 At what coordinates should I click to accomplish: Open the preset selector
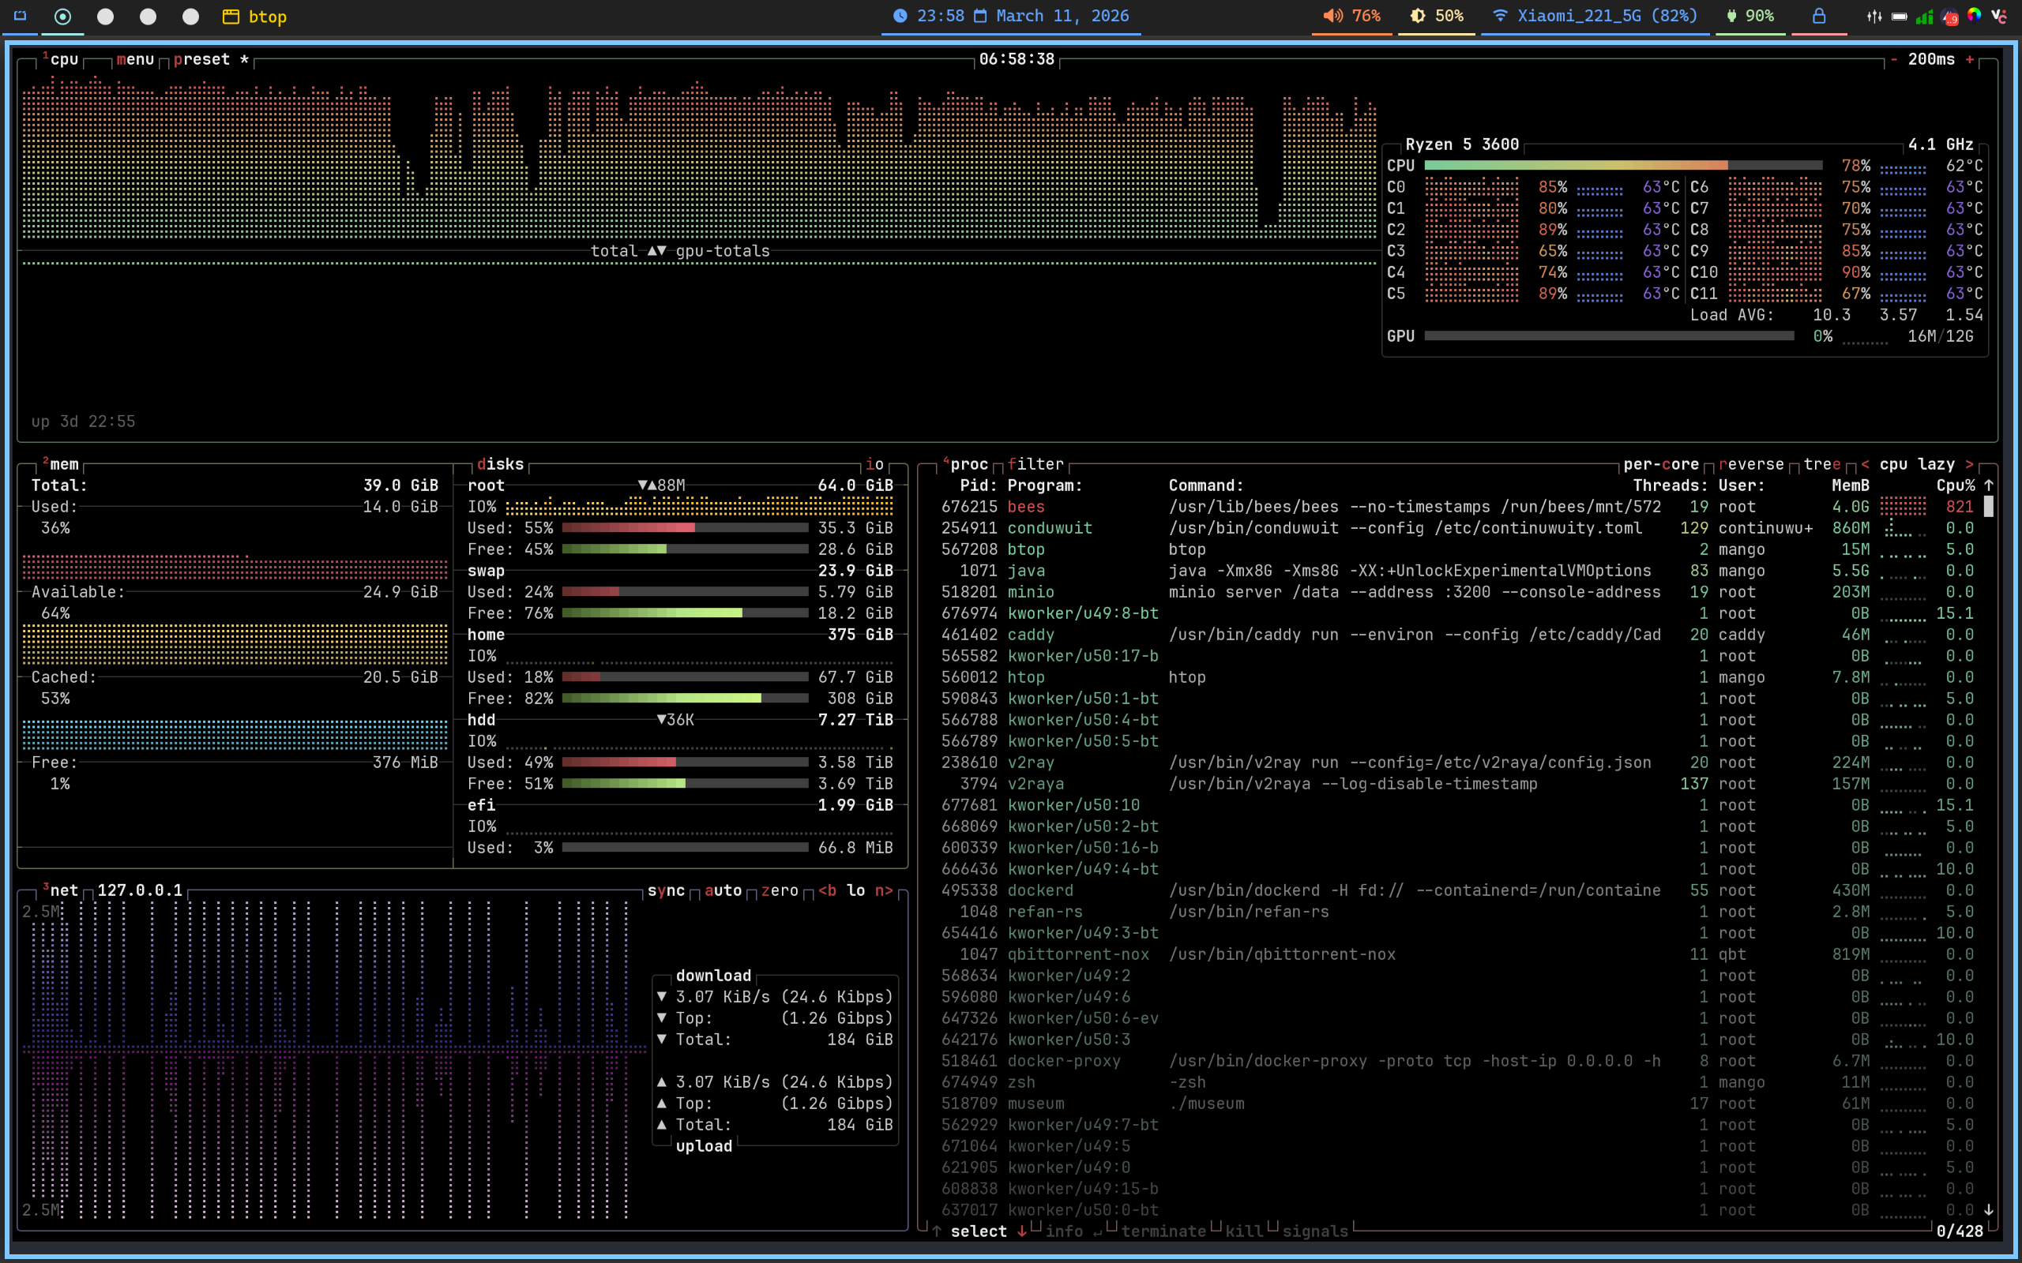tap(201, 59)
